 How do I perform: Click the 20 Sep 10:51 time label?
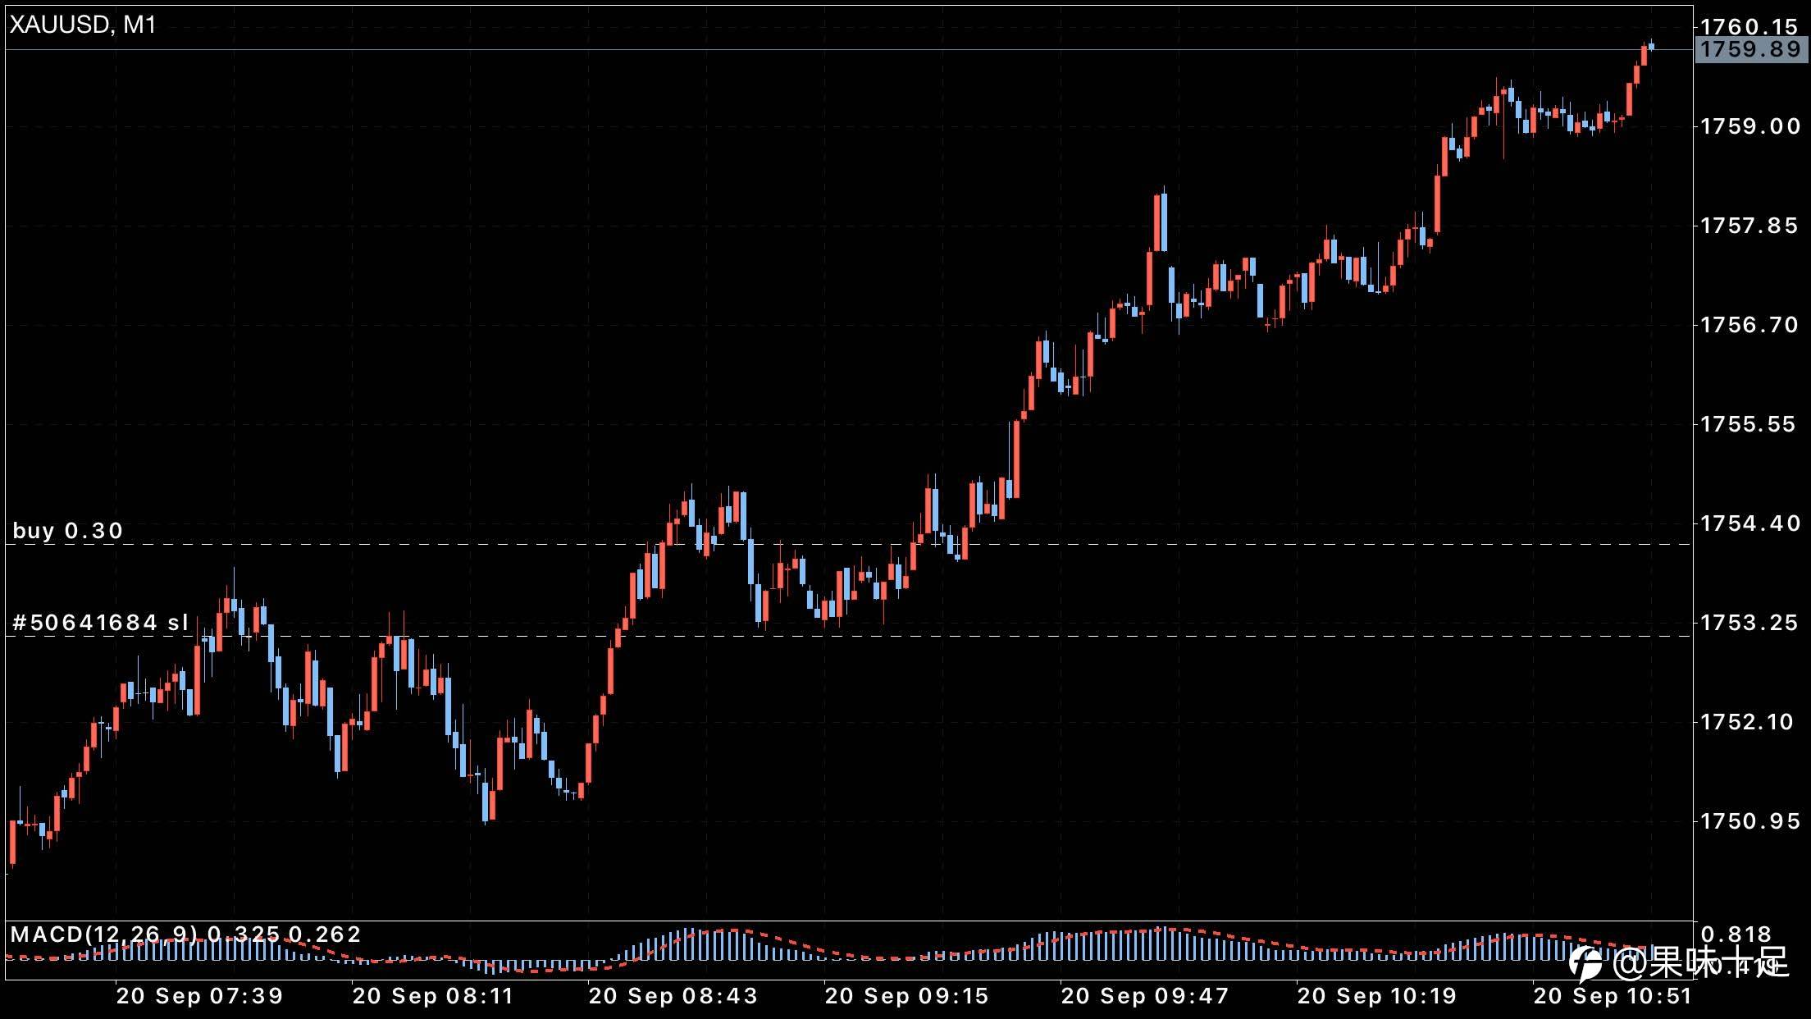(1613, 996)
